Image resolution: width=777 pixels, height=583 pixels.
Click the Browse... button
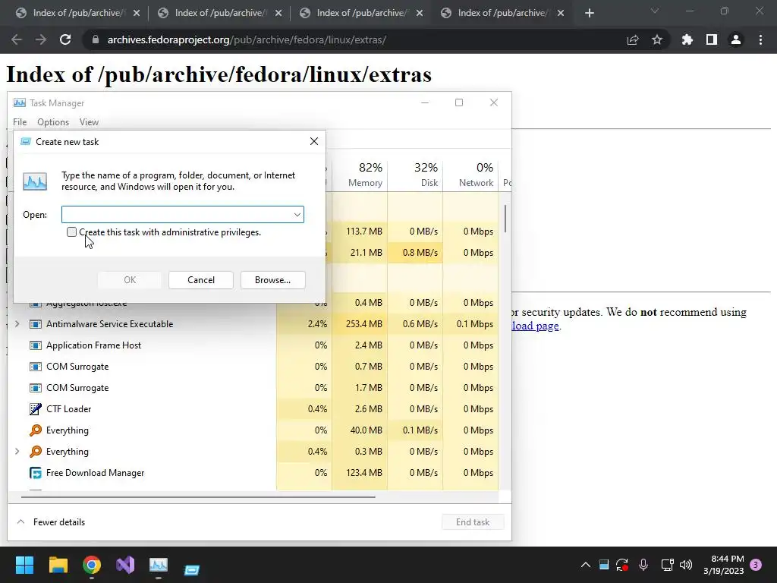(272, 280)
